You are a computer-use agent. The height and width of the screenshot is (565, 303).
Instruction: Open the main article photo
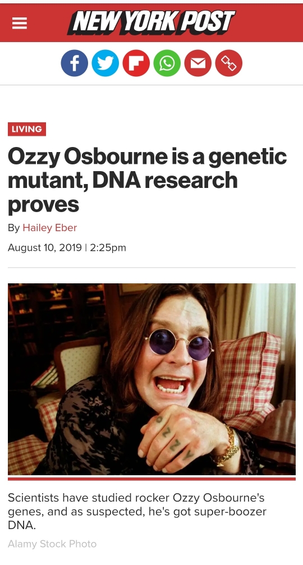[x=151, y=379]
